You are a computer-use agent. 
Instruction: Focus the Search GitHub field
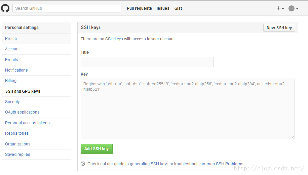(x=67, y=8)
